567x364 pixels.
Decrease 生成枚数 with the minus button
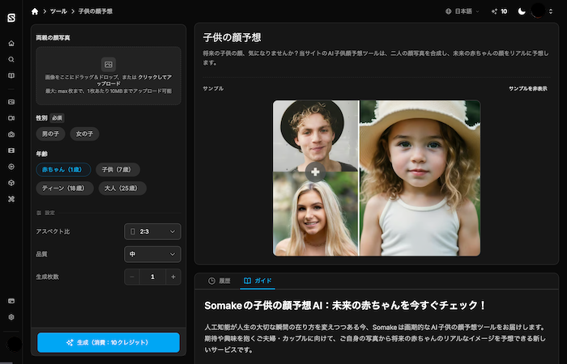132,277
